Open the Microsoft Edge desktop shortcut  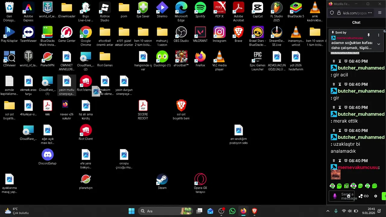(181, 12)
